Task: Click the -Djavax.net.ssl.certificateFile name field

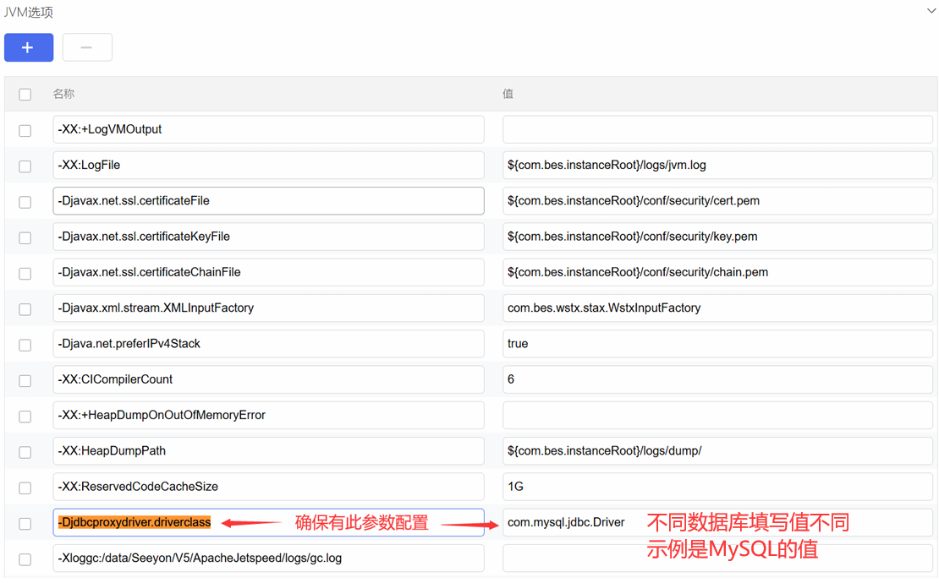Action: coord(268,201)
